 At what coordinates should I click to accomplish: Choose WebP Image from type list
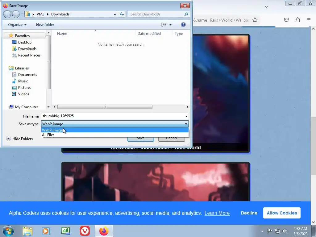pos(115,130)
